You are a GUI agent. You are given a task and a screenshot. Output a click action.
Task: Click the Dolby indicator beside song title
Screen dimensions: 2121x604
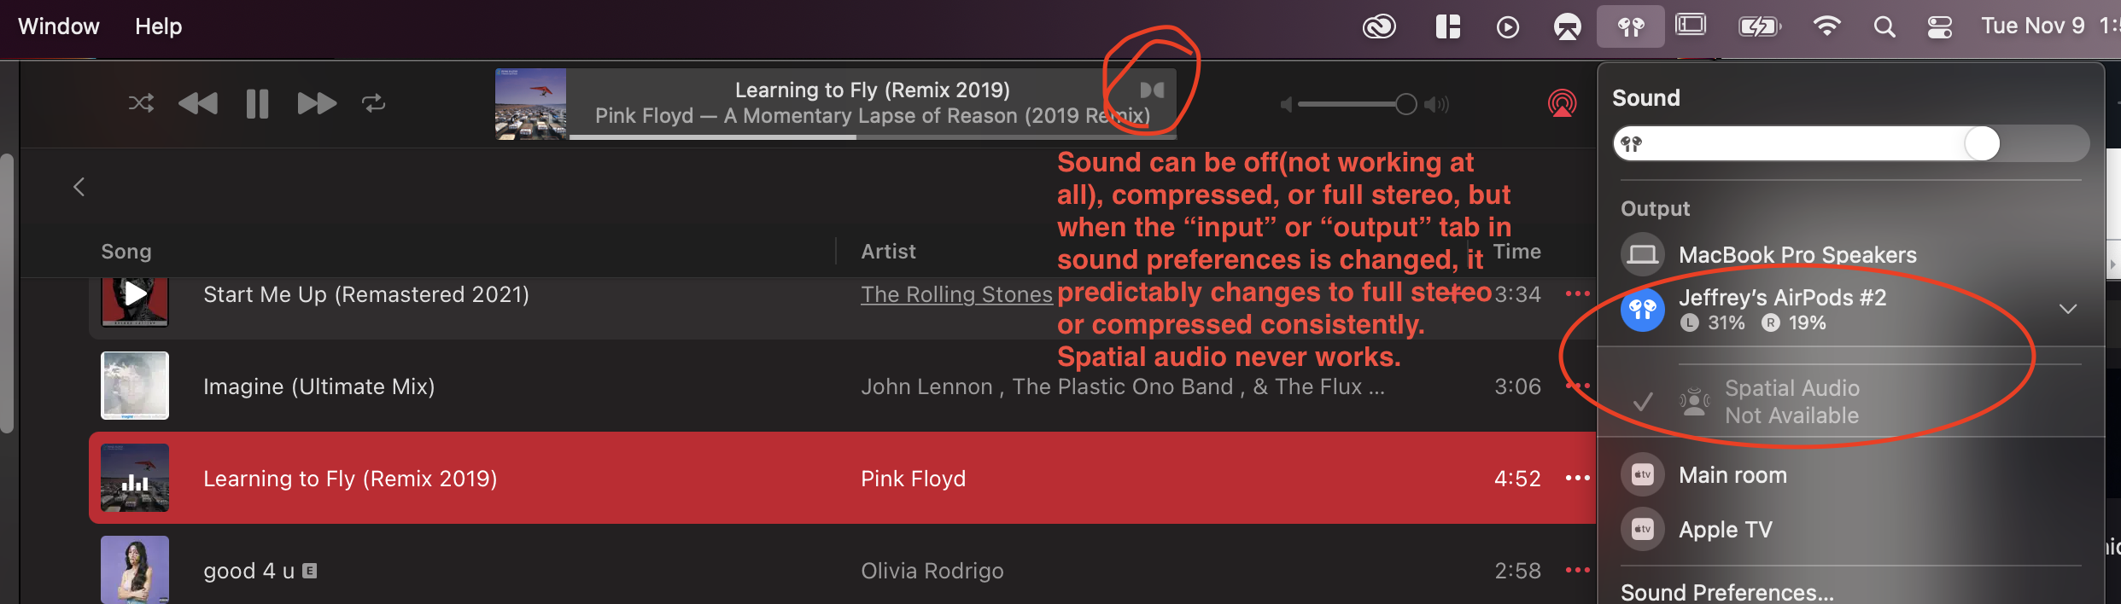[x=1152, y=90]
